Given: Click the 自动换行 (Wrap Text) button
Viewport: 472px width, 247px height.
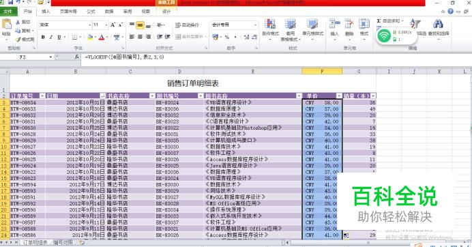Looking at the screenshot, I should coord(188,25).
